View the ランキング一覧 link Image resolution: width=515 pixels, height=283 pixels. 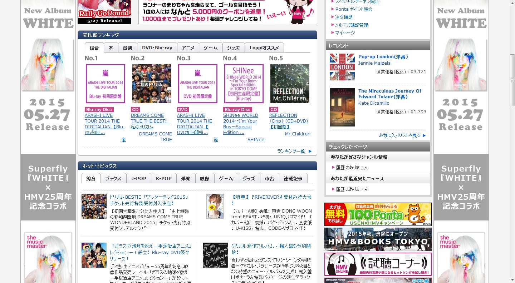[291, 151]
